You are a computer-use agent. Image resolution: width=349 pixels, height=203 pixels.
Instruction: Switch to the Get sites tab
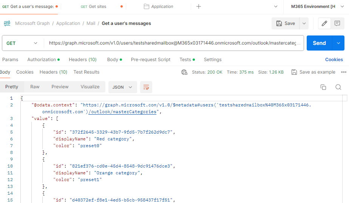(102, 7)
